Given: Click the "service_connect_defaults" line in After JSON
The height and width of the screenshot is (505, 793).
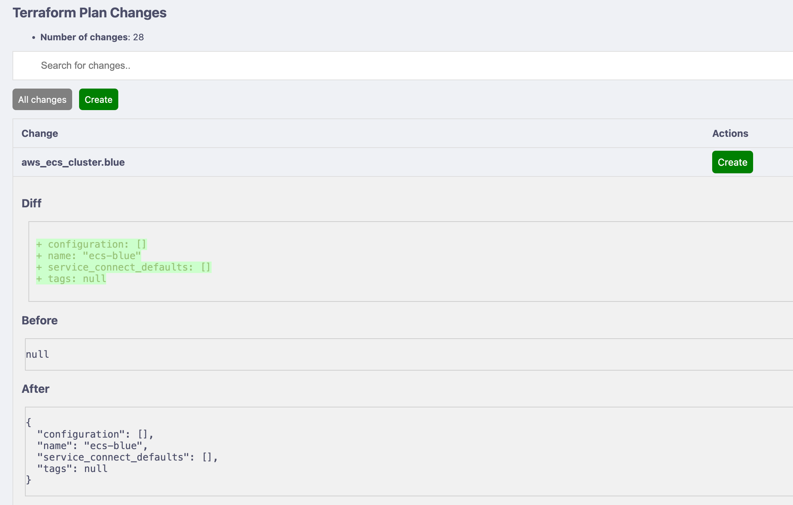Looking at the screenshot, I should click(x=127, y=457).
